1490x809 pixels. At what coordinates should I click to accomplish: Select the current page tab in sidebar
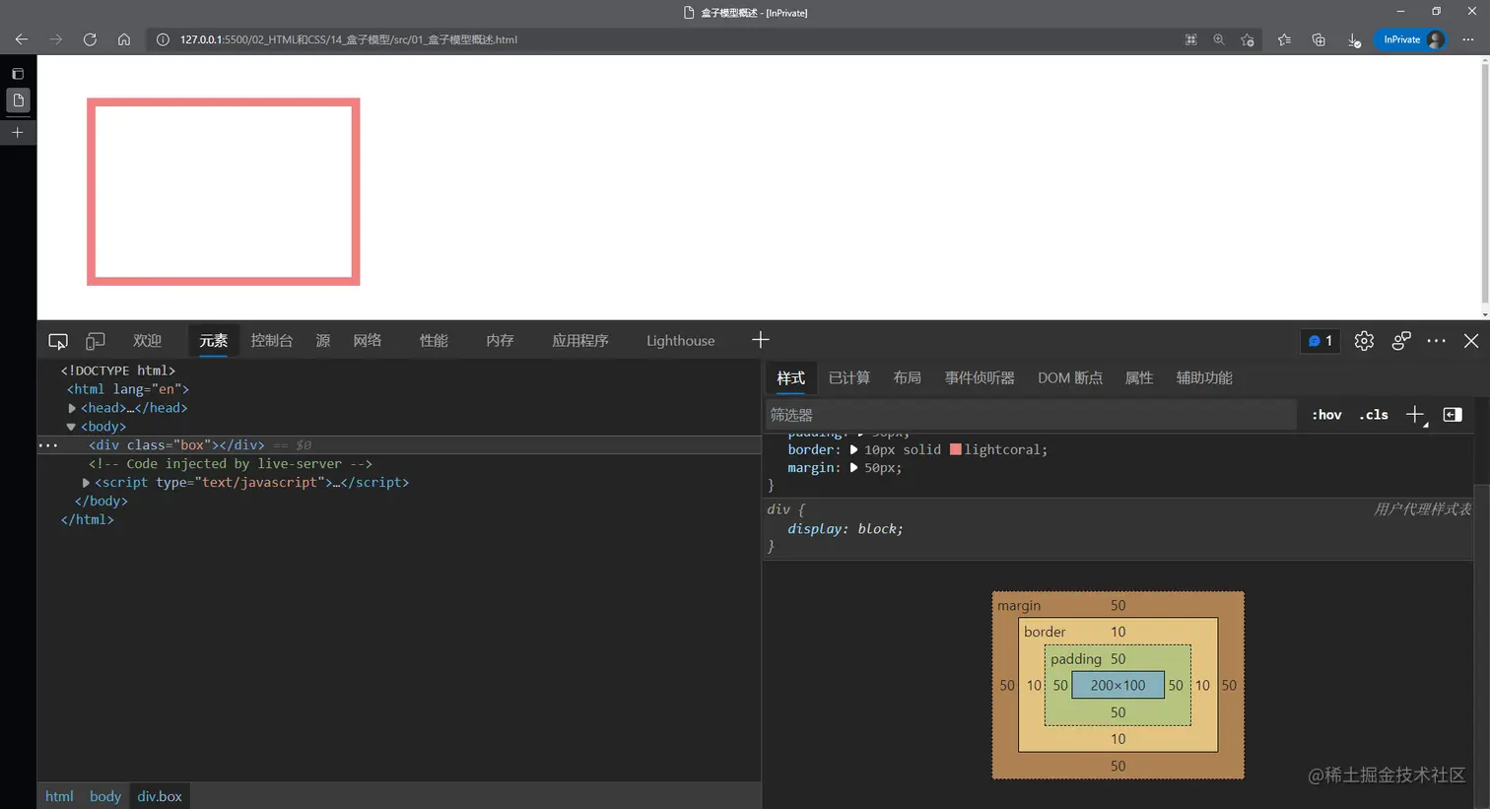point(18,101)
